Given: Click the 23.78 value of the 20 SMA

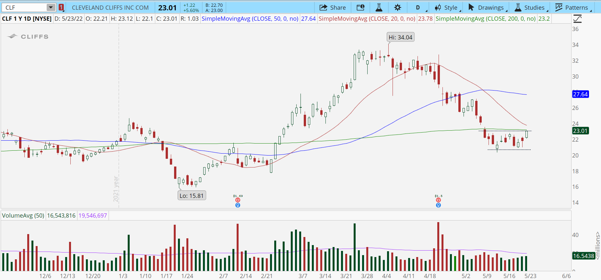Looking at the screenshot, I should [x=425, y=19].
